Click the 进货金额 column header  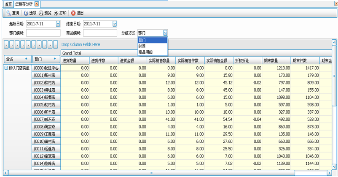point(133,60)
